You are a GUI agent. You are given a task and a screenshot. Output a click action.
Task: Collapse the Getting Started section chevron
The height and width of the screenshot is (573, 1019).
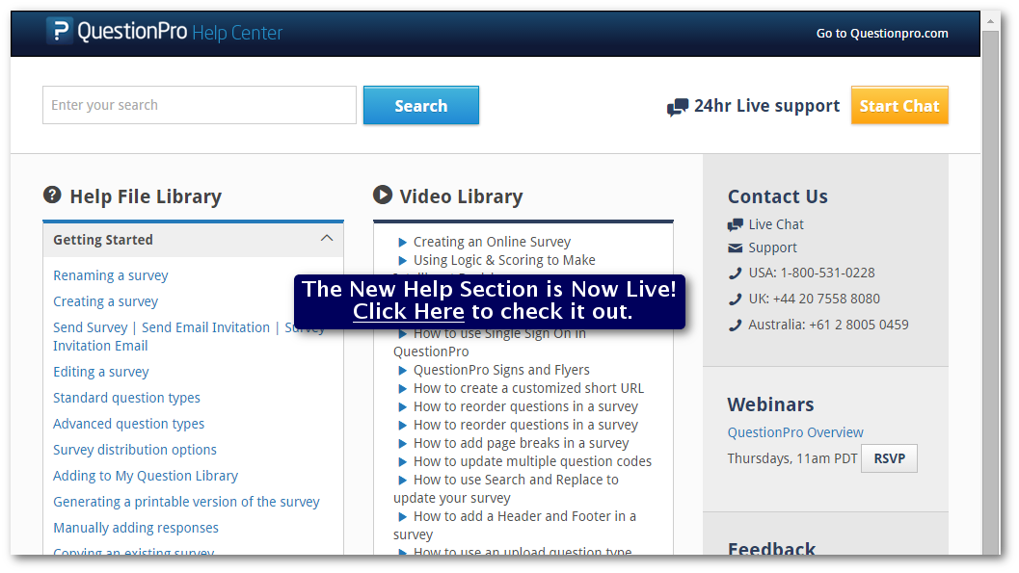click(327, 238)
